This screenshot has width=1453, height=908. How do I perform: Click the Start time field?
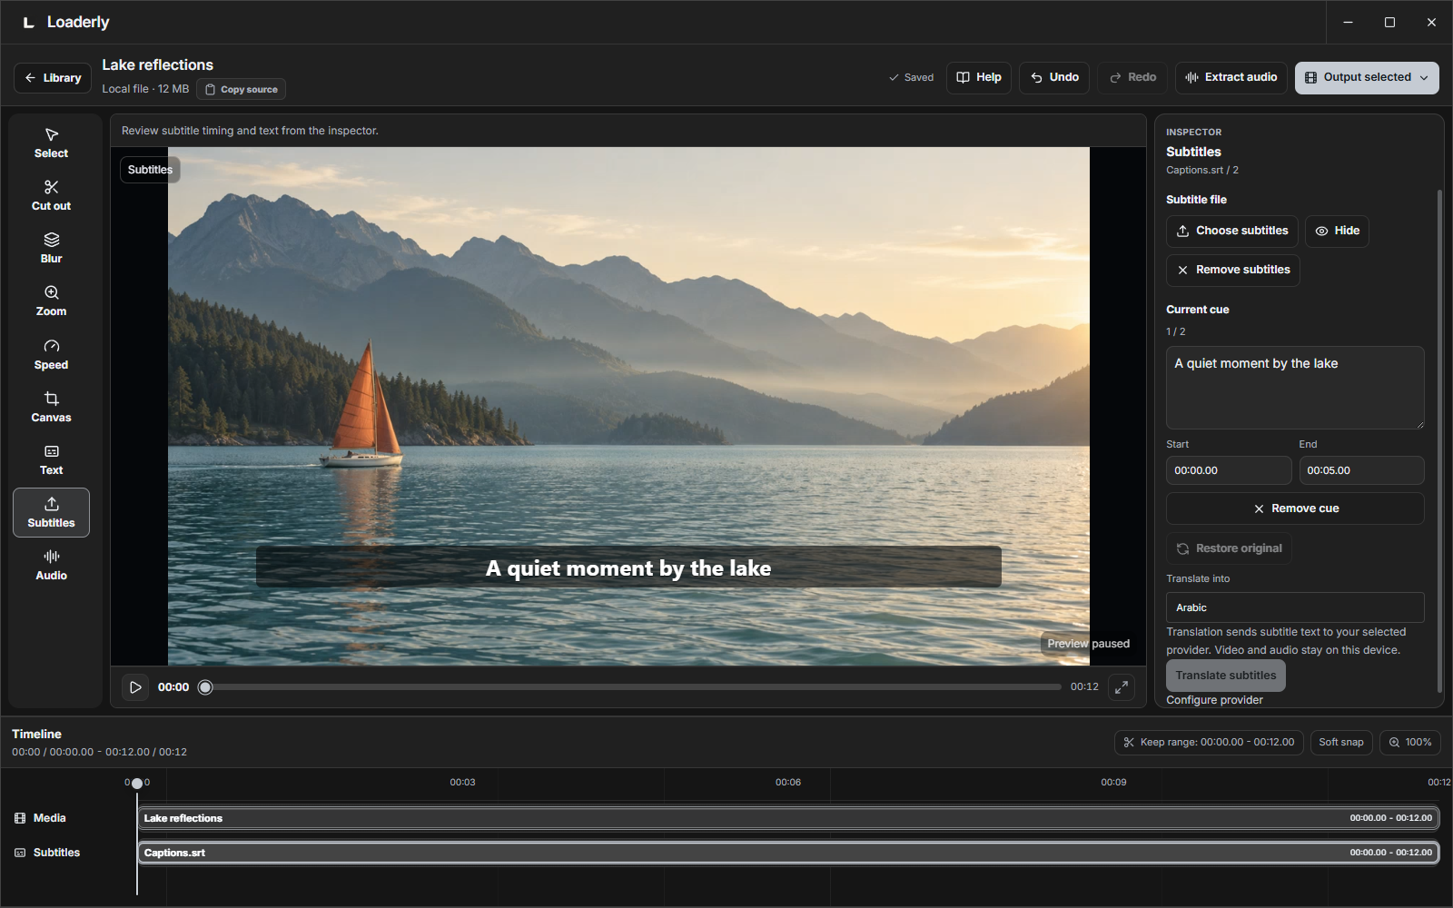point(1229,470)
